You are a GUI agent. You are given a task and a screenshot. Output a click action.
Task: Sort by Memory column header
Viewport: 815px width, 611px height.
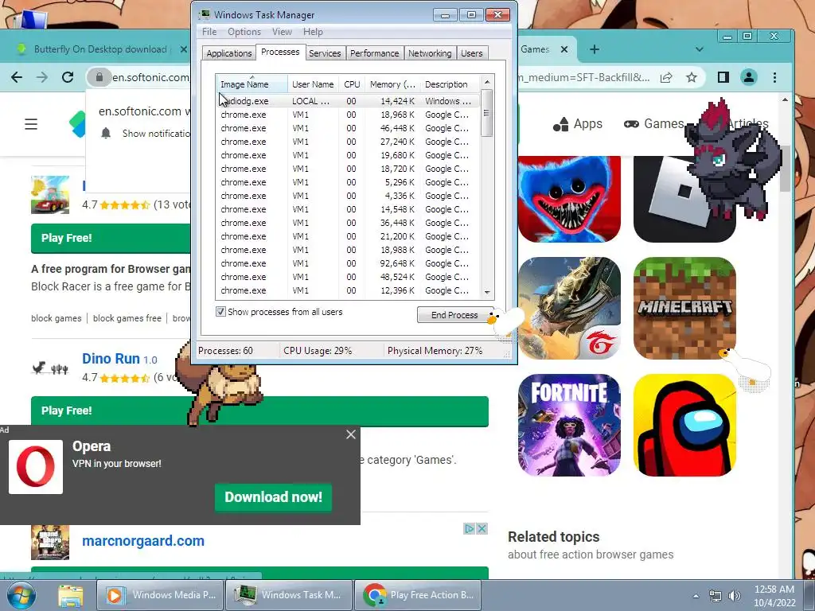tap(392, 84)
